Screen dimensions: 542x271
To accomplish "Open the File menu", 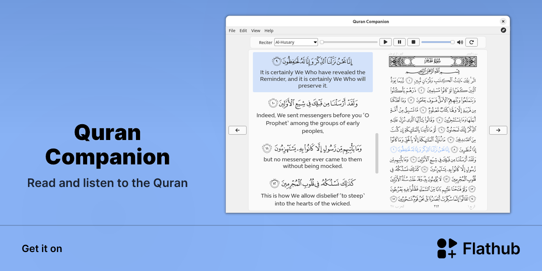I will click(232, 31).
